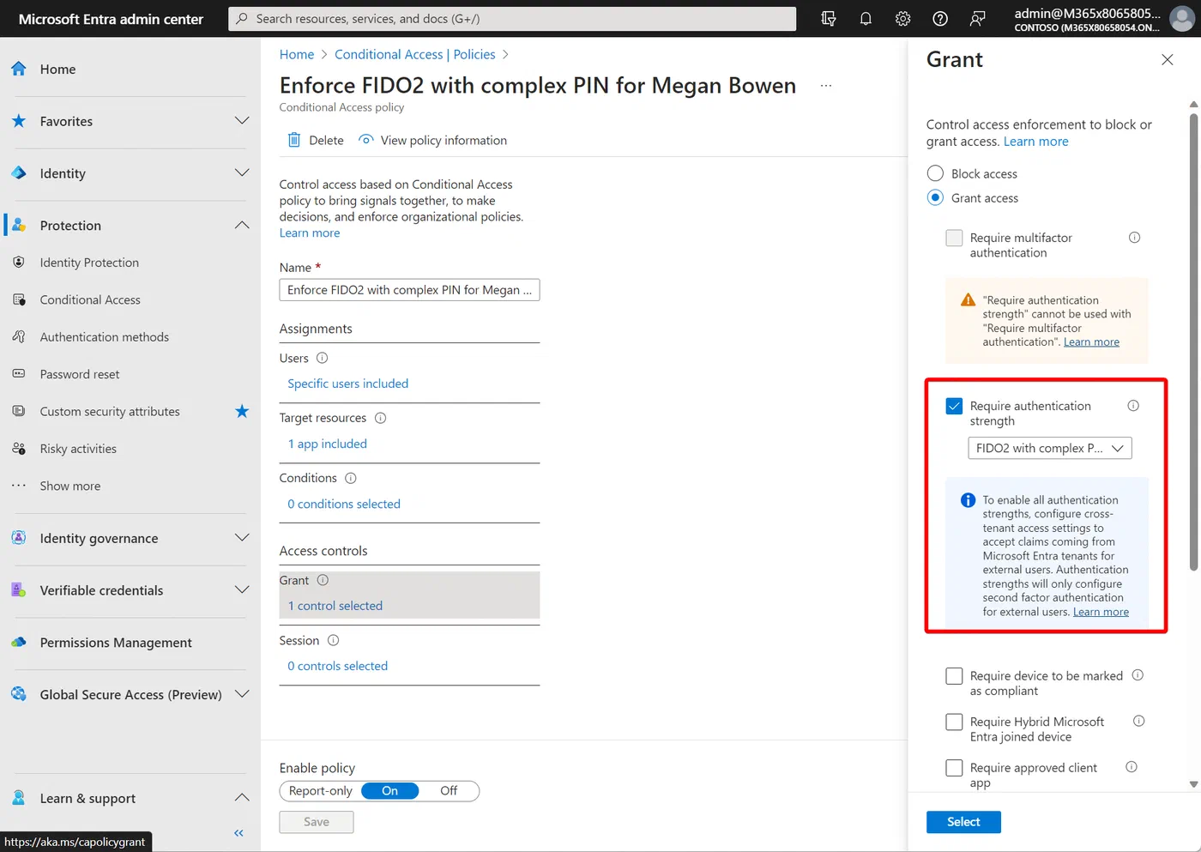Set Enable policy to Report-only
The height and width of the screenshot is (852, 1201).
(x=321, y=791)
